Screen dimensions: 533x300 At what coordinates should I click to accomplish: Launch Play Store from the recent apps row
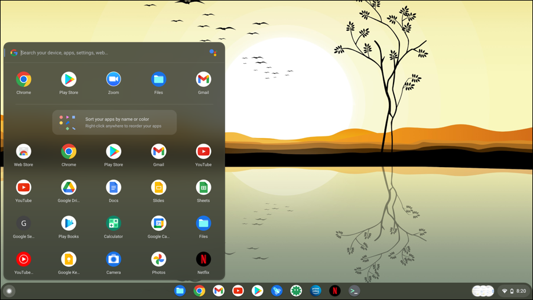(x=69, y=80)
